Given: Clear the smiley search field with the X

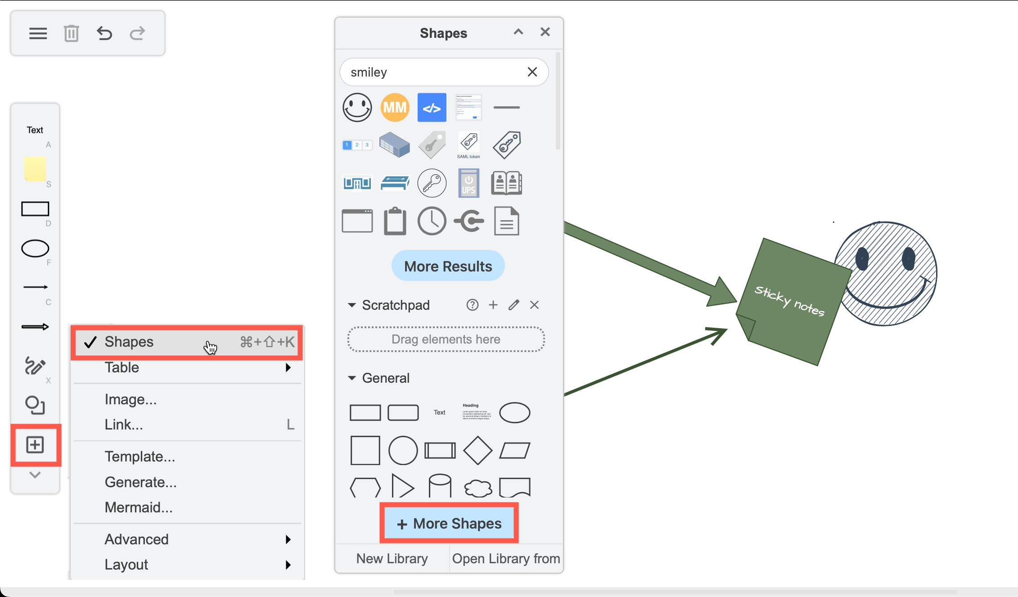Looking at the screenshot, I should pyautogui.click(x=532, y=72).
